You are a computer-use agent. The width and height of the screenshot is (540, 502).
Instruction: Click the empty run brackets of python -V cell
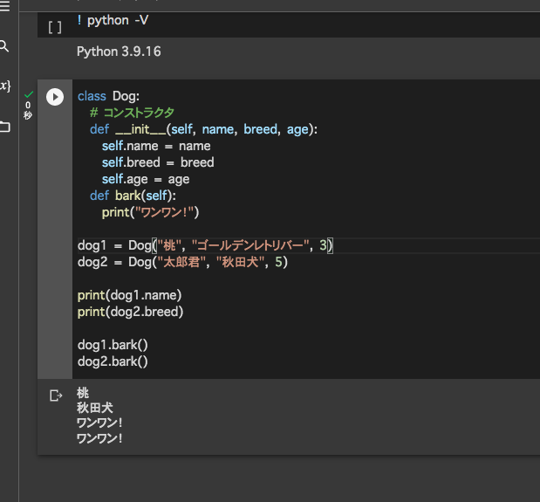click(55, 27)
